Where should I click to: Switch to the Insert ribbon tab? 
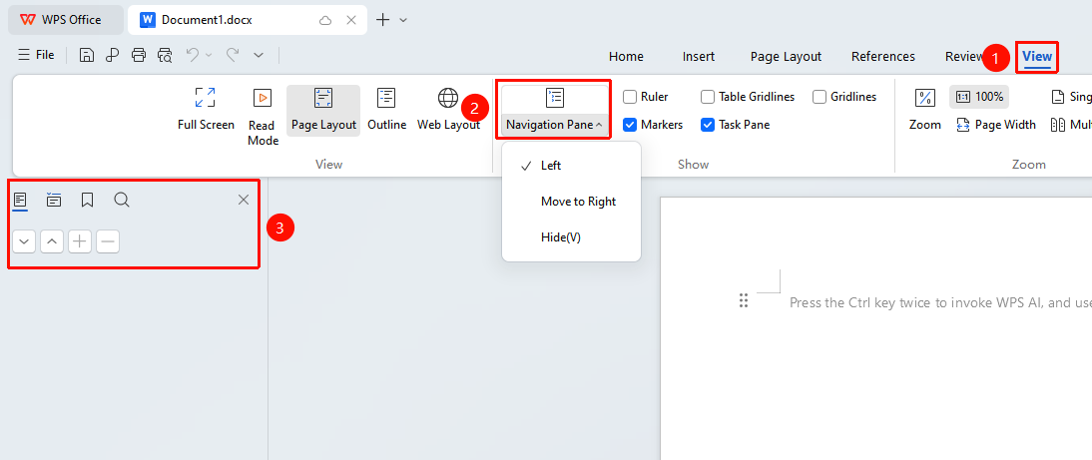tap(699, 56)
